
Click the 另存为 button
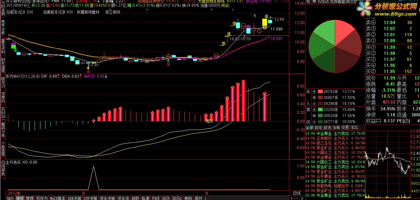(42, 198)
